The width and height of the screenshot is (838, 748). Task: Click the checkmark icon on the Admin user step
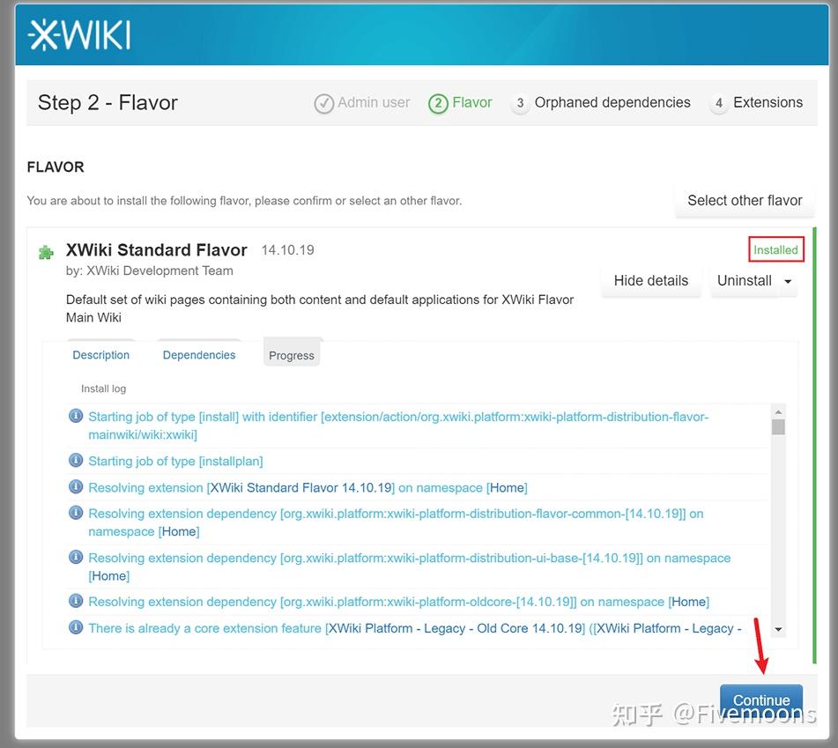point(325,102)
